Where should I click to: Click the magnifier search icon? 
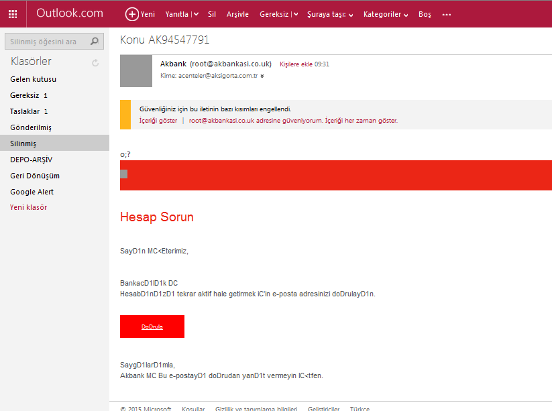[x=95, y=41]
